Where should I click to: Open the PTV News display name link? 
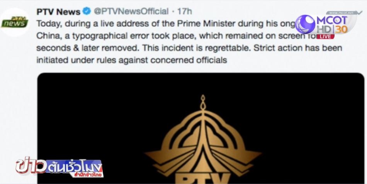[58, 12]
